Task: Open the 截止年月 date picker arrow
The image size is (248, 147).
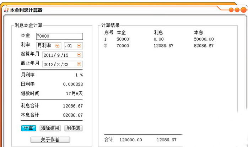Action: point(79,64)
